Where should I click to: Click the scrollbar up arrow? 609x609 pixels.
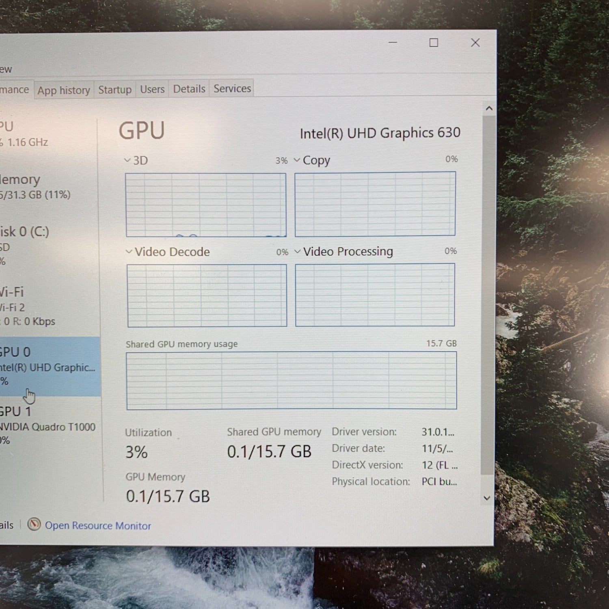489,108
